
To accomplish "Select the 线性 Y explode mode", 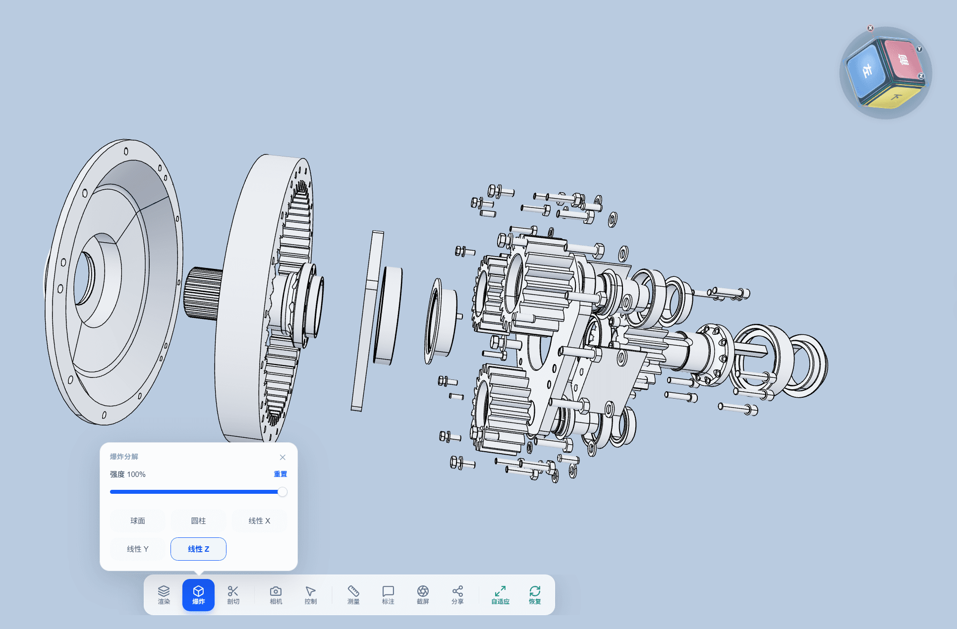I will coord(138,549).
